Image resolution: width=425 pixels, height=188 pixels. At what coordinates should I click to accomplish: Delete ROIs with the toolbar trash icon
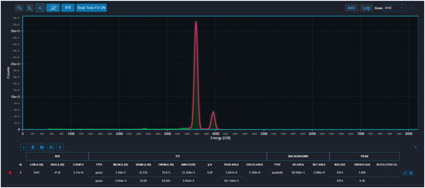[33, 147]
